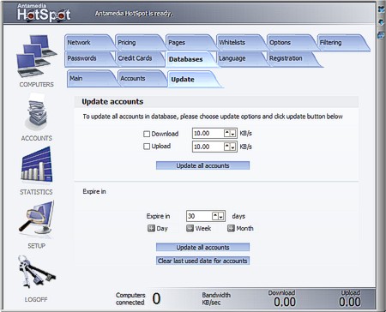The image size is (386, 312).
Task: Click the upper Update all accounts button
Action: click(x=202, y=165)
